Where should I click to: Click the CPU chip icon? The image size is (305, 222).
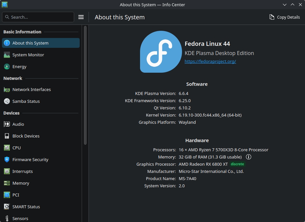(x=7, y=148)
